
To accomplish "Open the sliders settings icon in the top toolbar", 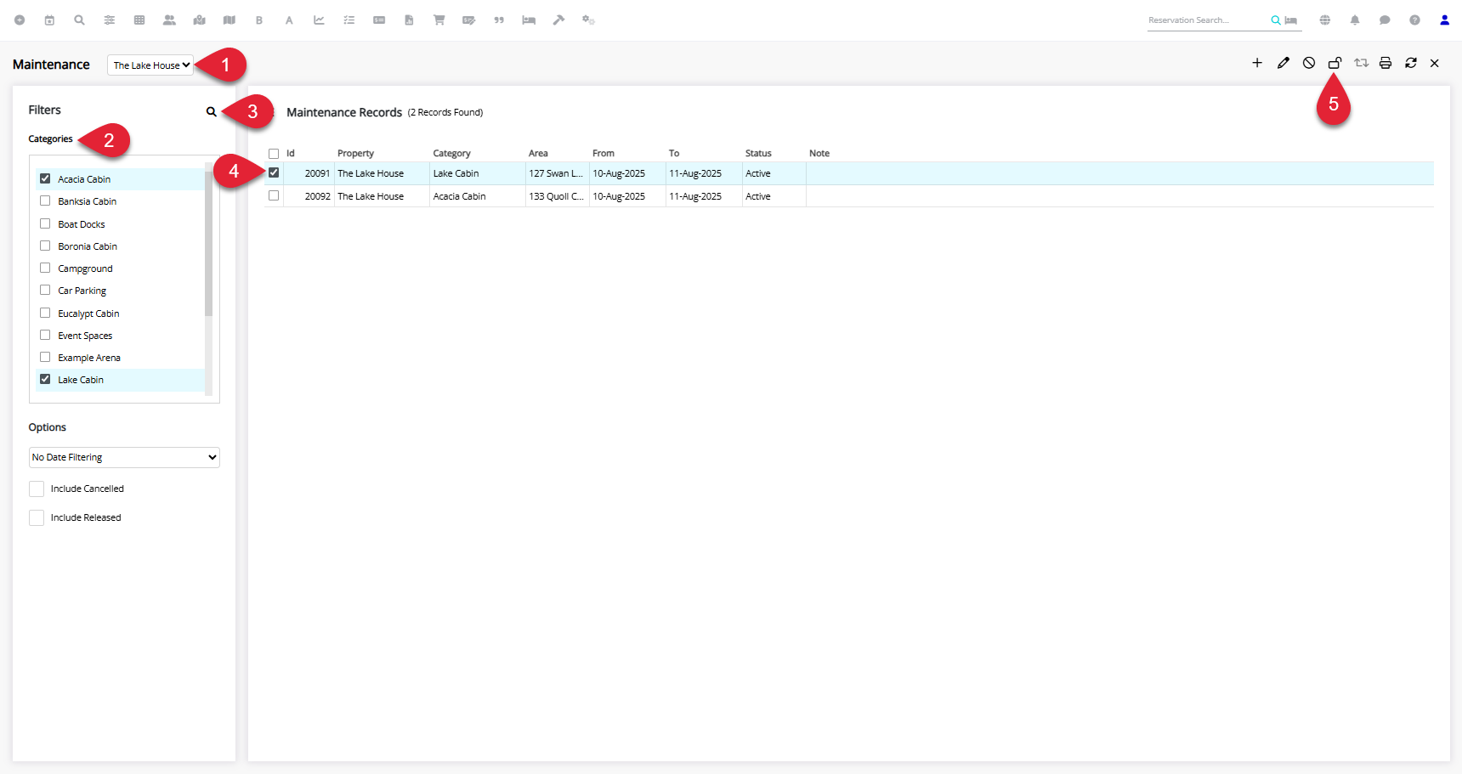I will point(110,20).
